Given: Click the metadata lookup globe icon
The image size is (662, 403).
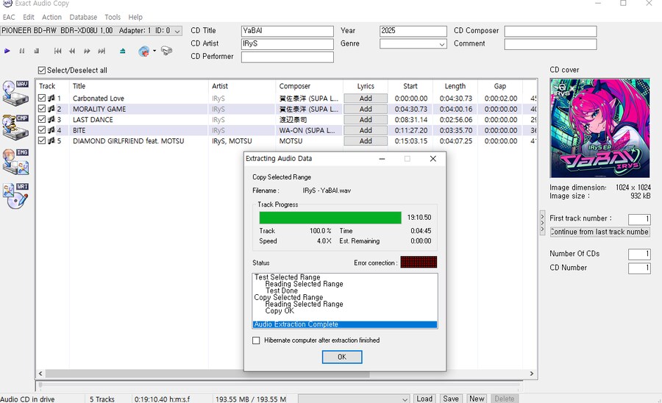Looking at the screenshot, I should tap(144, 51).
